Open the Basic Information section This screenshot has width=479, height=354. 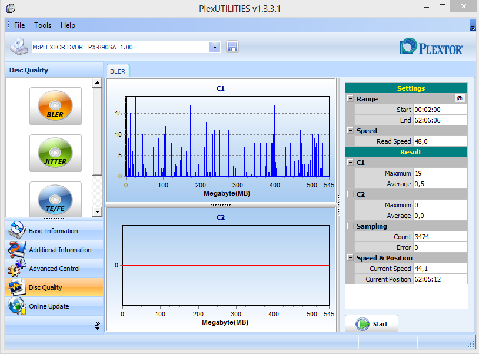click(x=54, y=230)
